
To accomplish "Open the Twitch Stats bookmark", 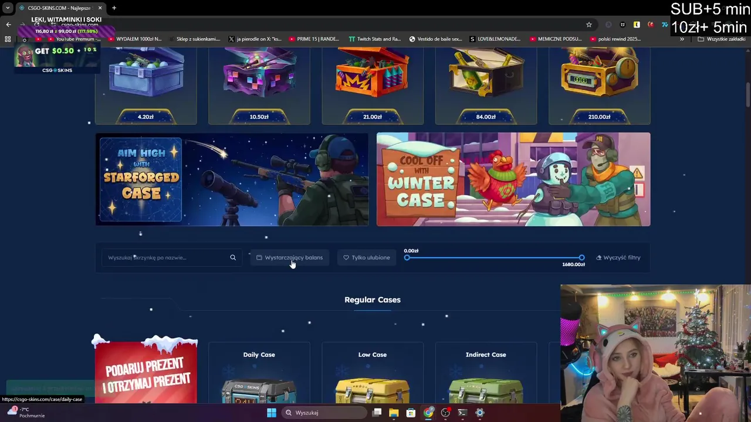I will point(374,39).
